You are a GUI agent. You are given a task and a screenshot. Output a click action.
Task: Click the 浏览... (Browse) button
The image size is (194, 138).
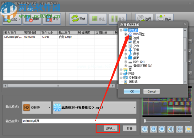107,128
